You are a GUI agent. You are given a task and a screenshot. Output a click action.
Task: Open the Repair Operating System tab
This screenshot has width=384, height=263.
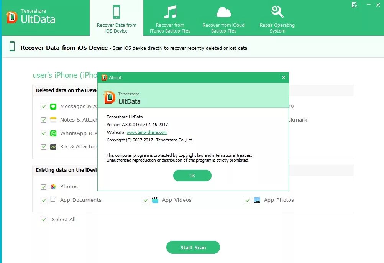click(x=277, y=18)
